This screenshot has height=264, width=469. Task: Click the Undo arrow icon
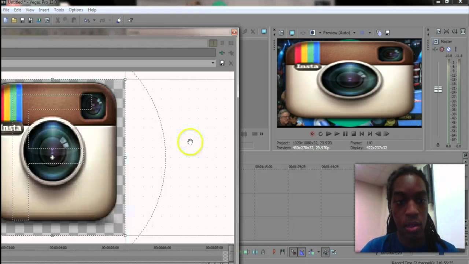pyautogui.click(x=87, y=21)
